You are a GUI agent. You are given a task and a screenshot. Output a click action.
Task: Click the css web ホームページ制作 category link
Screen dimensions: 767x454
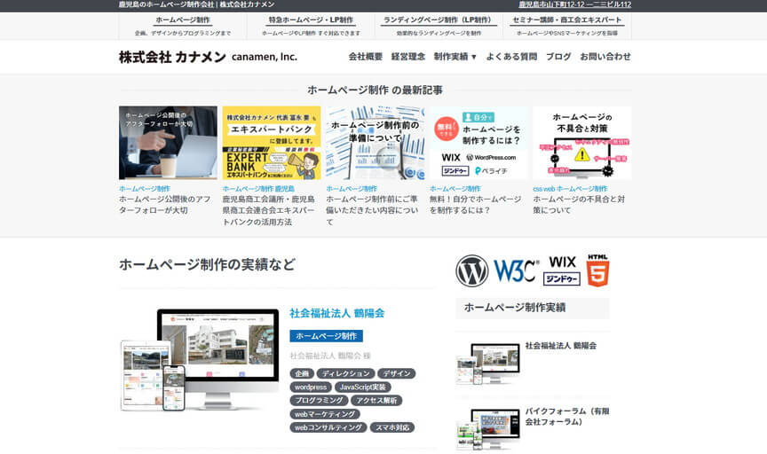(x=570, y=189)
